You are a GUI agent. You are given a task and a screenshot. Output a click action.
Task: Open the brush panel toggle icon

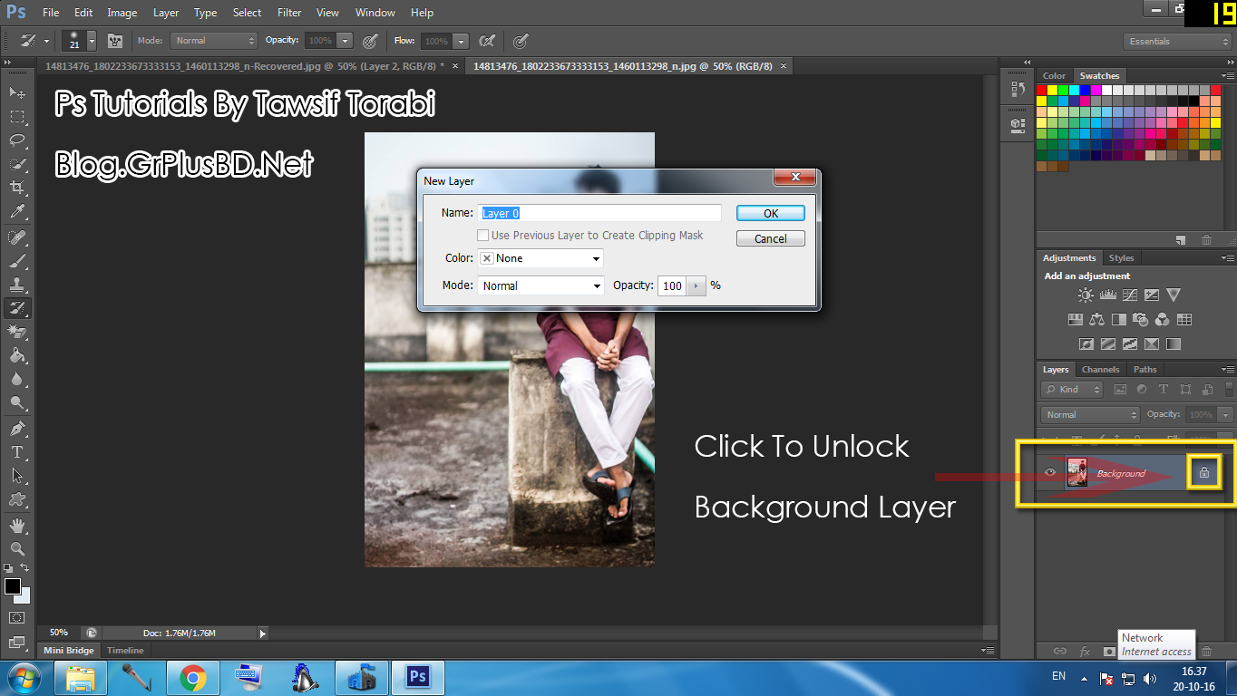coord(115,41)
